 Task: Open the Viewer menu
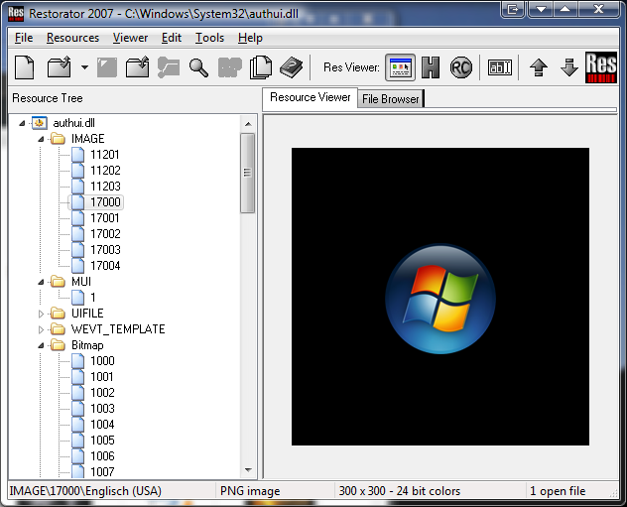(x=130, y=38)
